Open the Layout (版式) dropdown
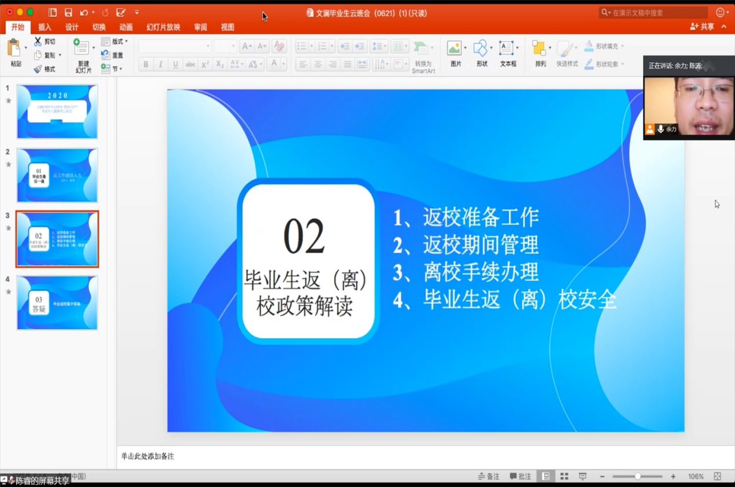The height and width of the screenshot is (487, 735). click(115, 42)
